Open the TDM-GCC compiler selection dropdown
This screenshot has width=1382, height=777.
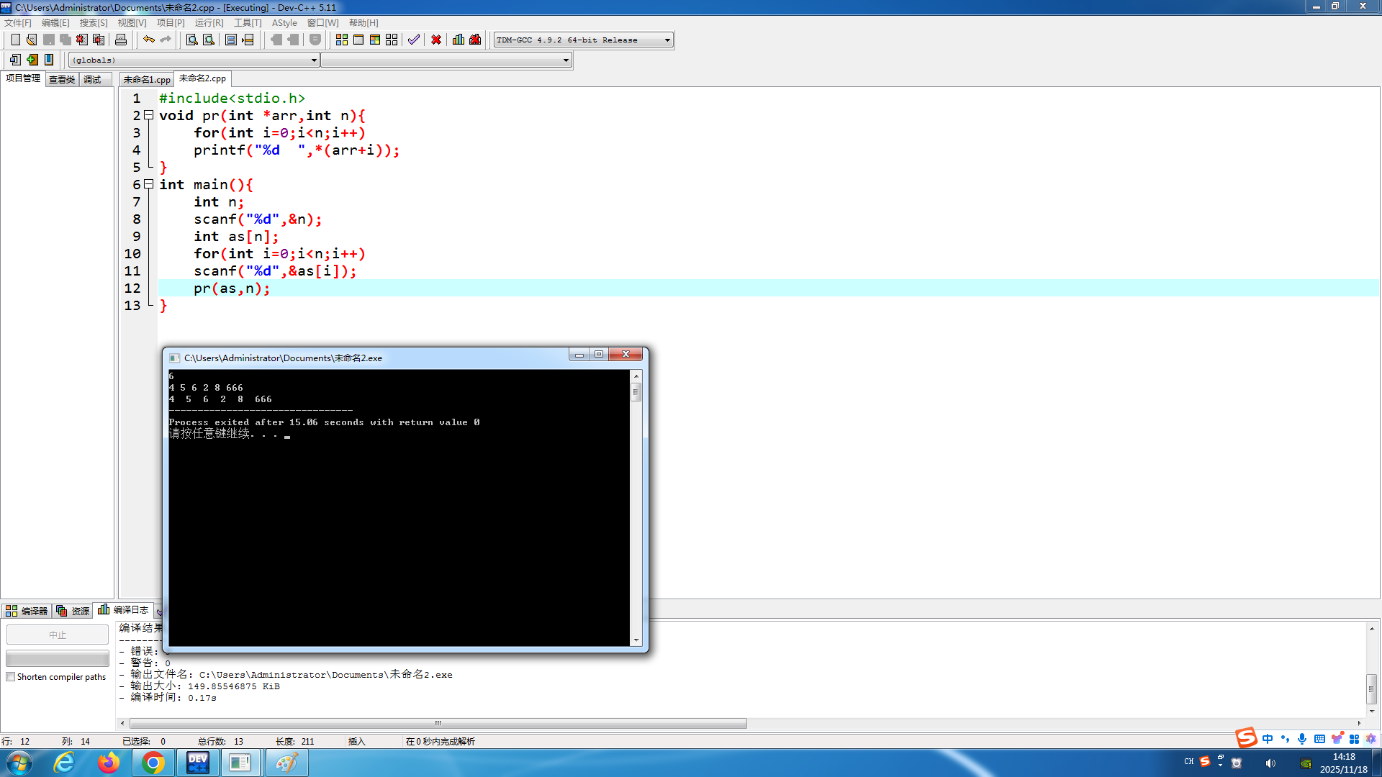pyautogui.click(x=667, y=40)
